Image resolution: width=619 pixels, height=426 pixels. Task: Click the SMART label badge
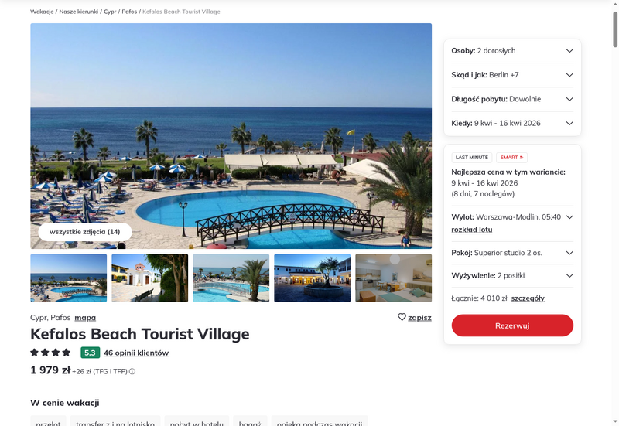point(511,158)
